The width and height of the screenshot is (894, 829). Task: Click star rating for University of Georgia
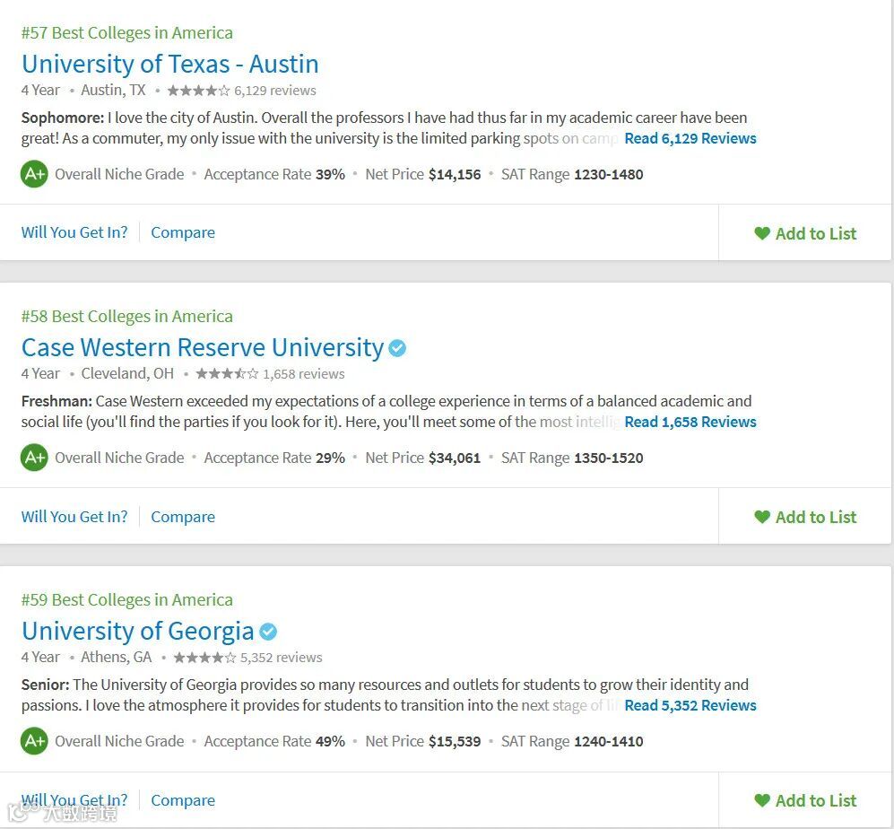click(204, 658)
